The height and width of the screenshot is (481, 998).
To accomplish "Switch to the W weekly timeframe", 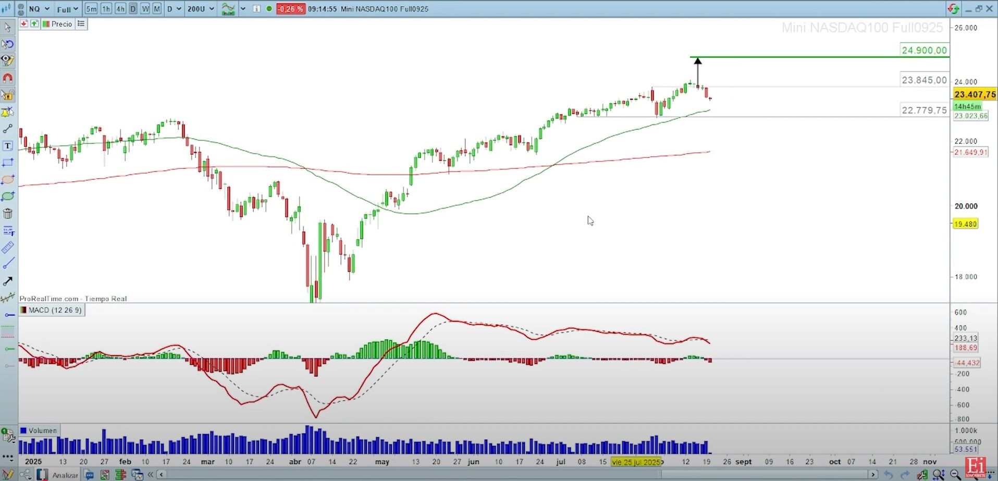I will [x=145, y=9].
